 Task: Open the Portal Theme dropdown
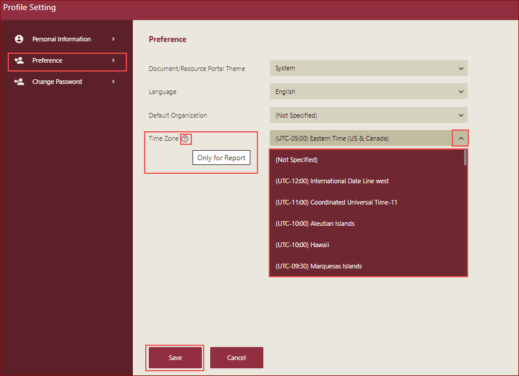click(368, 68)
